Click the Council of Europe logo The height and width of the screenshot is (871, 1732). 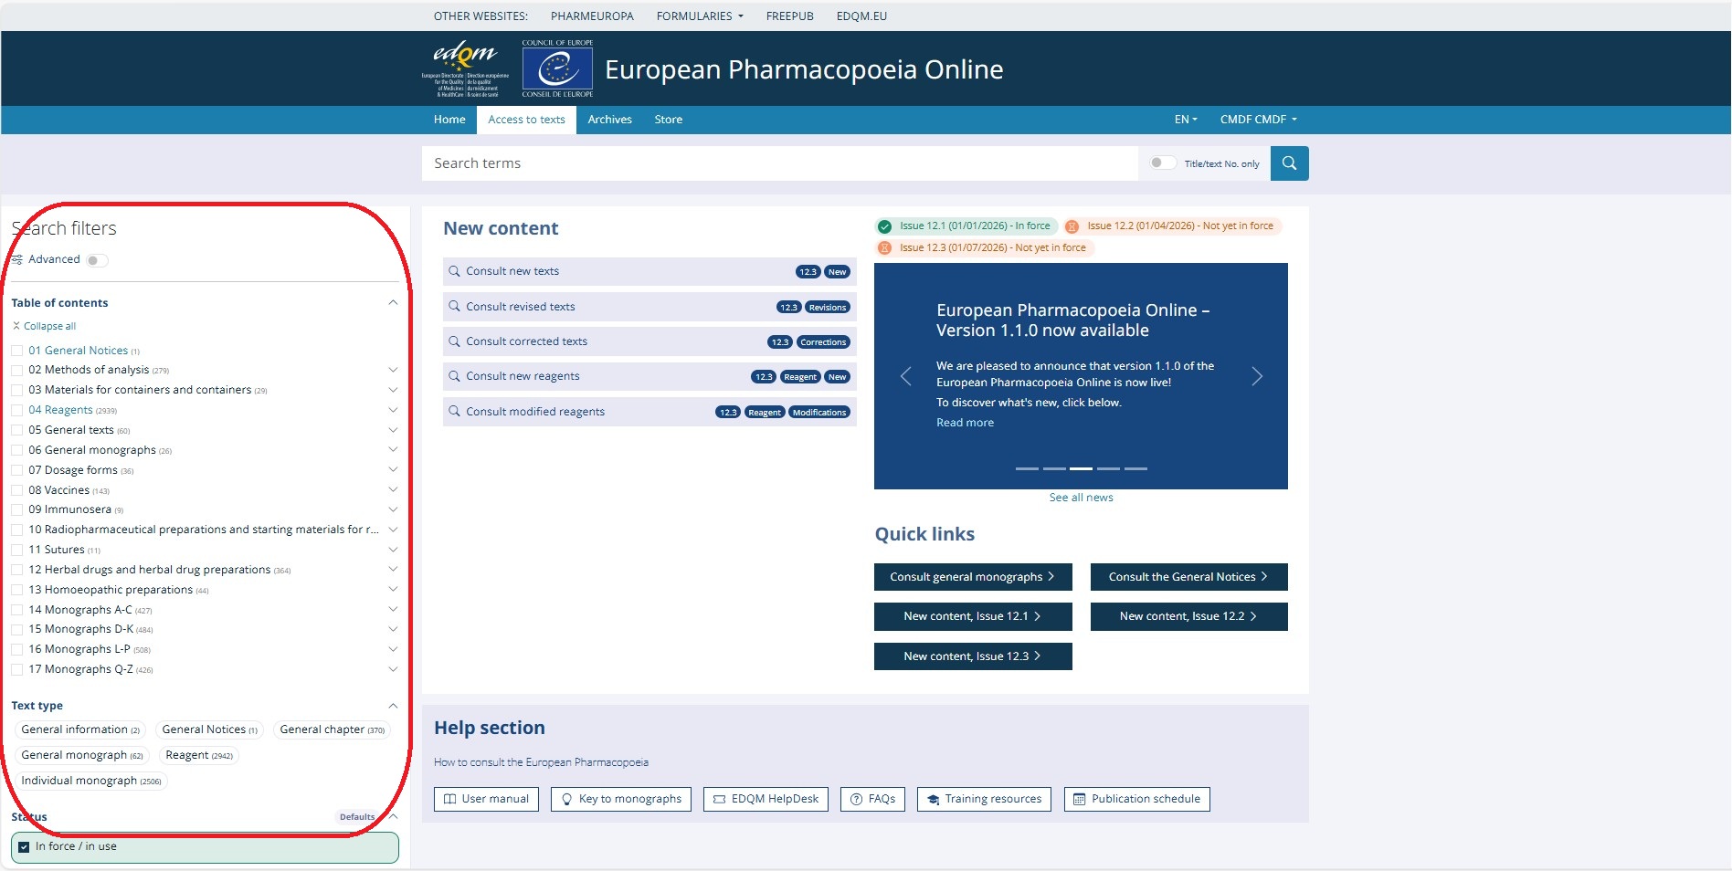pos(557,68)
